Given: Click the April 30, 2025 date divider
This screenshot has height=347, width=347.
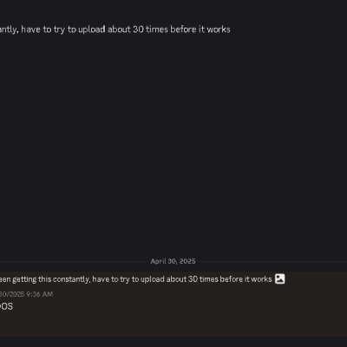Looking at the screenshot, I should pos(173,261).
